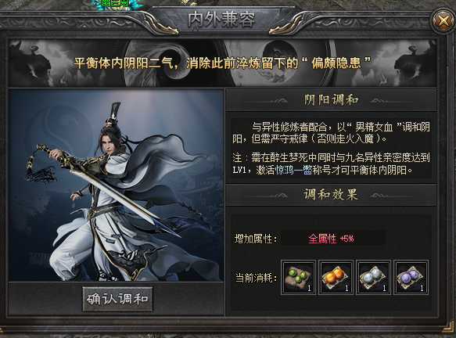456x338 pixels.
Task: Select the 调和效果 section header
Action: (x=331, y=195)
